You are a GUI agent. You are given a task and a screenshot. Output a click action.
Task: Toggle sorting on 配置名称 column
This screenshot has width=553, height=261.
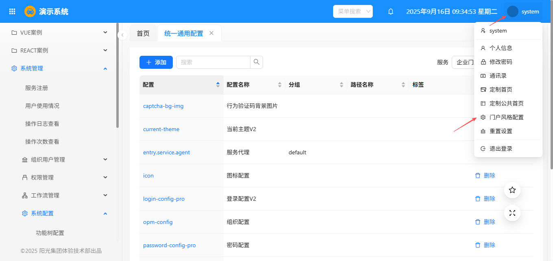click(280, 85)
